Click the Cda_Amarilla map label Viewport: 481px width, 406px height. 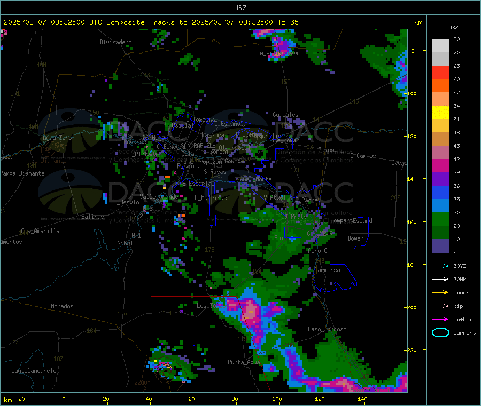click(x=40, y=231)
